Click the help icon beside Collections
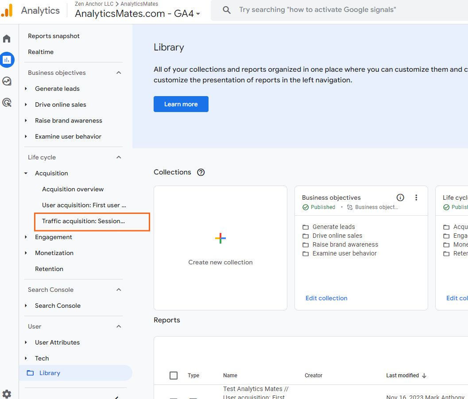The height and width of the screenshot is (399, 468). coord(201,172)
